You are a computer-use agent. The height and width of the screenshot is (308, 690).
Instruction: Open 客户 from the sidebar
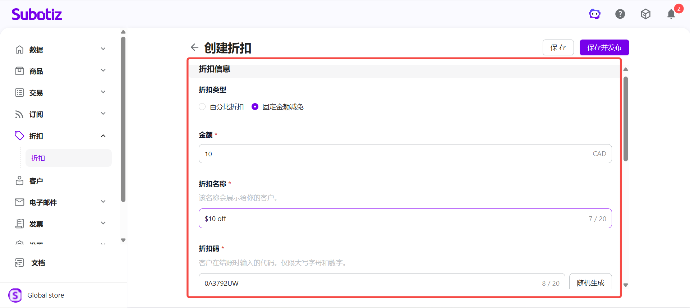(x=36, y=181)
